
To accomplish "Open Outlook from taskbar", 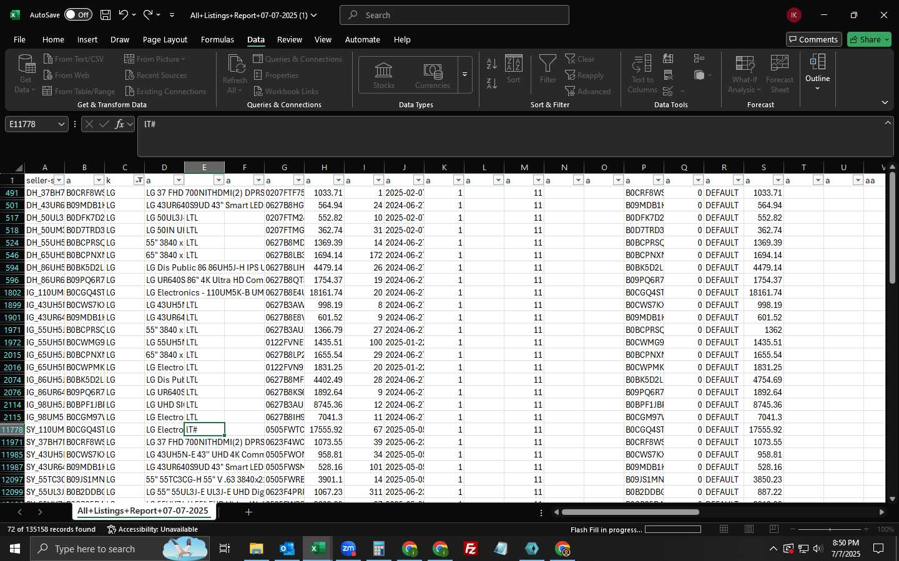I will 287,549.
